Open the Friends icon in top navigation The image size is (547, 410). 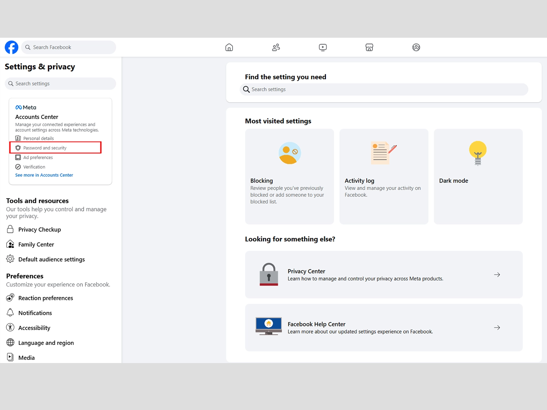click(276, 47)
